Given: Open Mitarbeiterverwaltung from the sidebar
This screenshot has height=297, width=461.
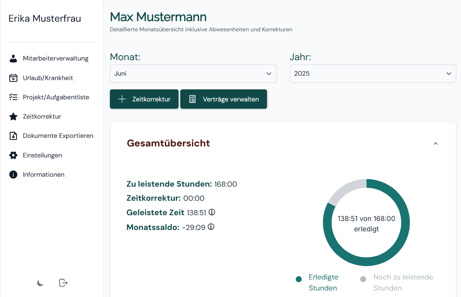Looking at the screenshot, I should click(x=56, y=58).
